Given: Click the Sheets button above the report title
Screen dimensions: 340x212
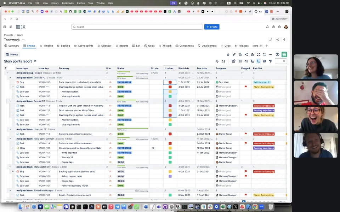Looking at the screenshot, I should pos(12,54).
